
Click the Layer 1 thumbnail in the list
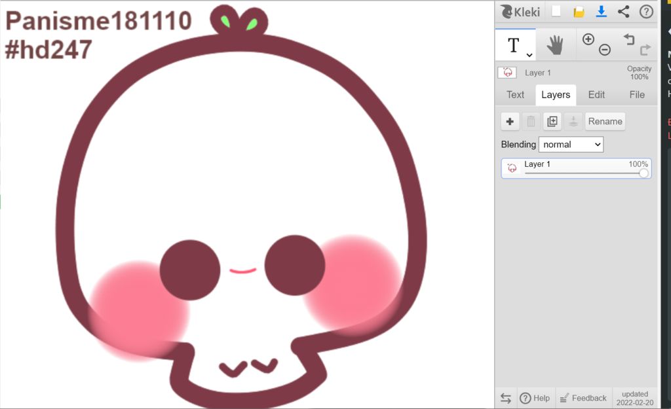[x=512, y=168]
